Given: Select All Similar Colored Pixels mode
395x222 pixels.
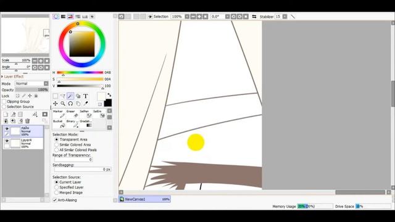Looking at the screenshot, I should pos(56,150).
